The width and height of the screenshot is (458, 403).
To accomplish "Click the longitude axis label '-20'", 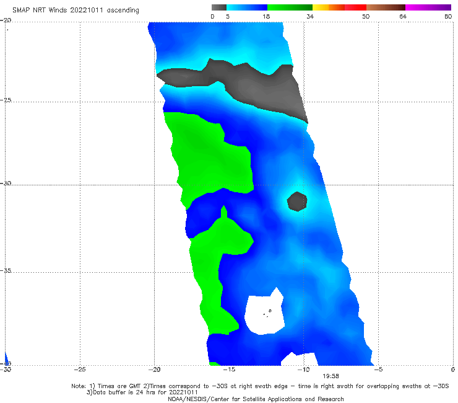I will click(x=154, y=370).
